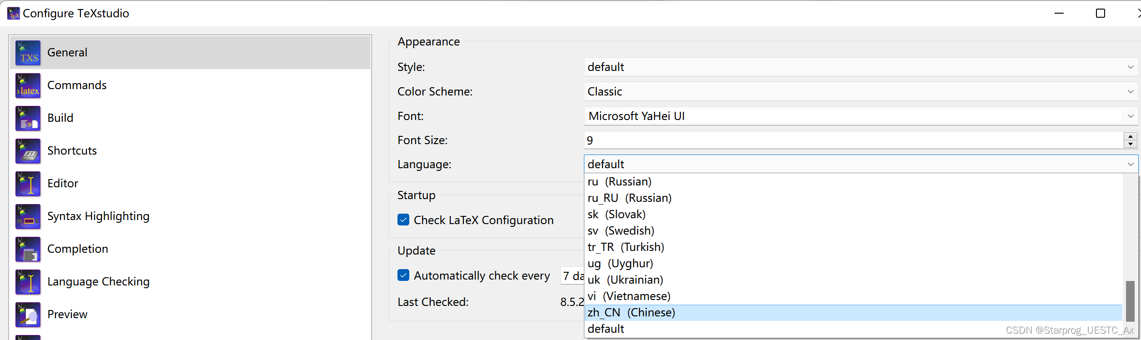
Task: Open the Syntax Highlighting page
Action: [x=190, y=216]
